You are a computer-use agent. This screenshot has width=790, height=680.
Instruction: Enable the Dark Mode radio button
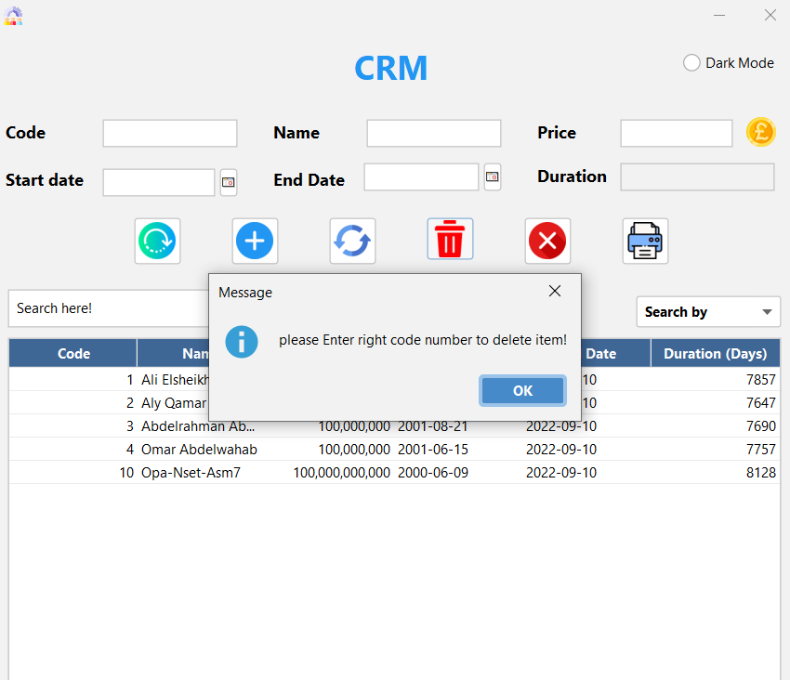point(691,63)
